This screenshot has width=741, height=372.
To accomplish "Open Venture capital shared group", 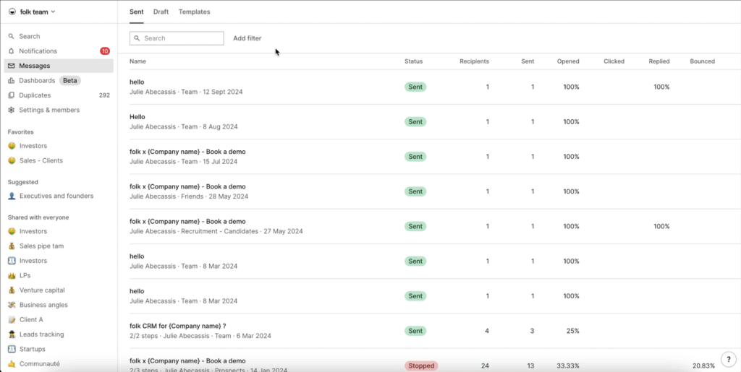I will click(42, 290).
